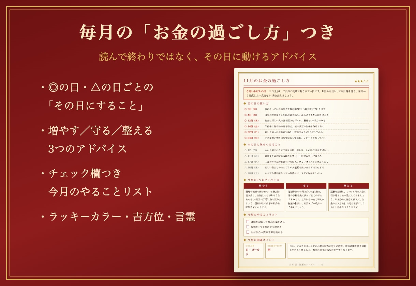The width and height of the screenshot is (416, 286).
Task: Click the DIRECTION box showing 西
Action: (x=276, y=251)
